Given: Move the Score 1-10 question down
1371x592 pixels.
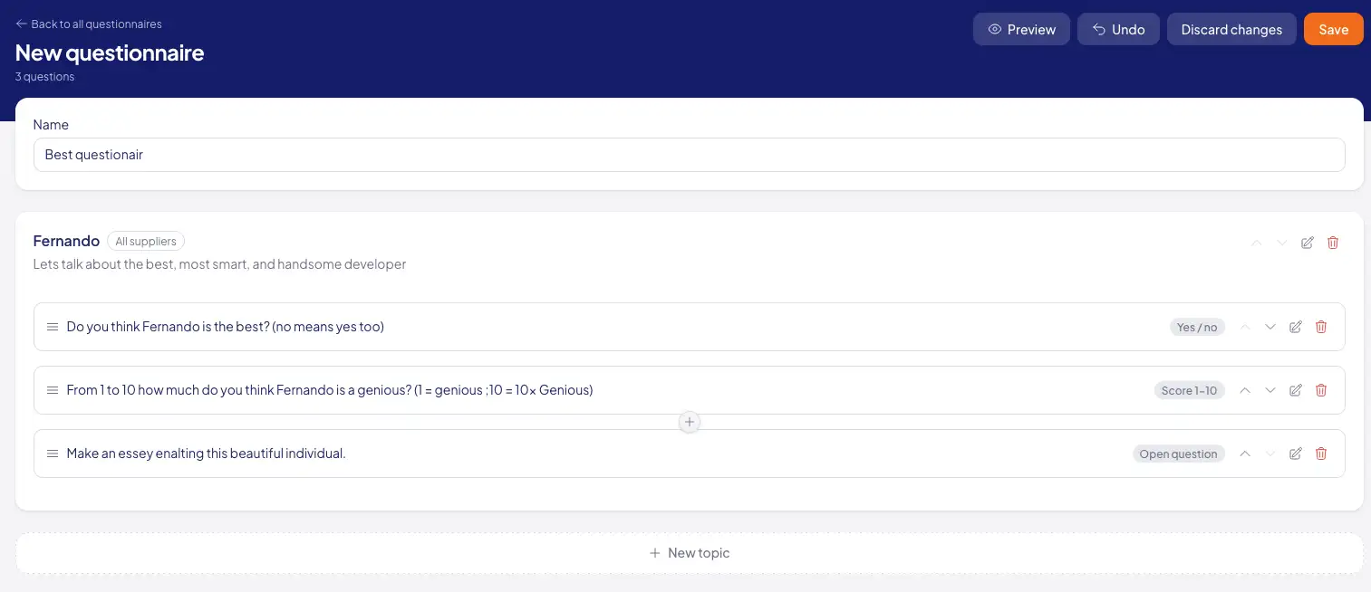Looking at the screenshot, I should (x=1270, y=390).
